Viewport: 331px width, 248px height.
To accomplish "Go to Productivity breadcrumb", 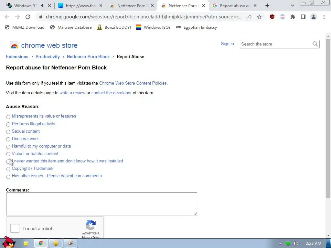I will 48,57.
